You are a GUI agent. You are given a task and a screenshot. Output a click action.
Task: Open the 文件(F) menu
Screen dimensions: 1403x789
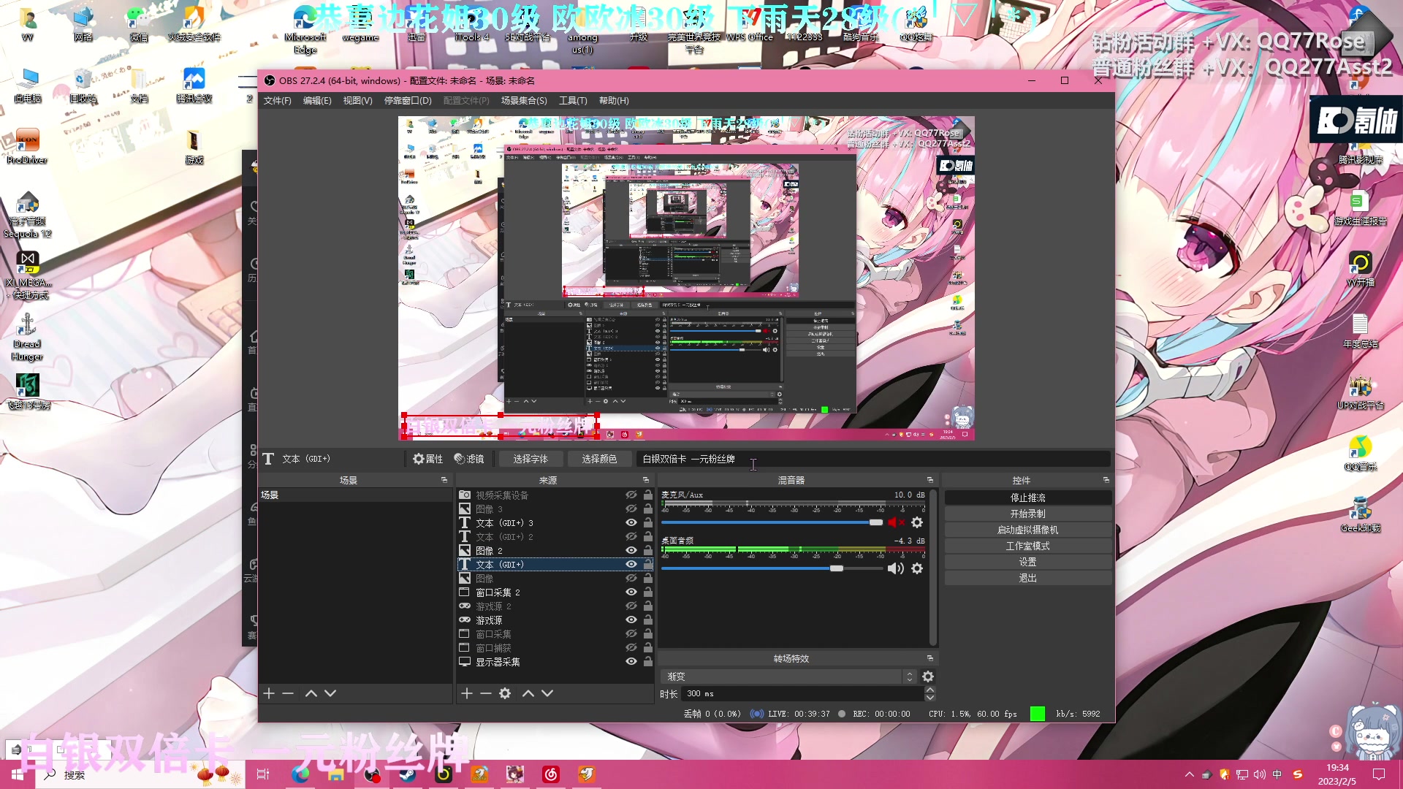[277, 101]
